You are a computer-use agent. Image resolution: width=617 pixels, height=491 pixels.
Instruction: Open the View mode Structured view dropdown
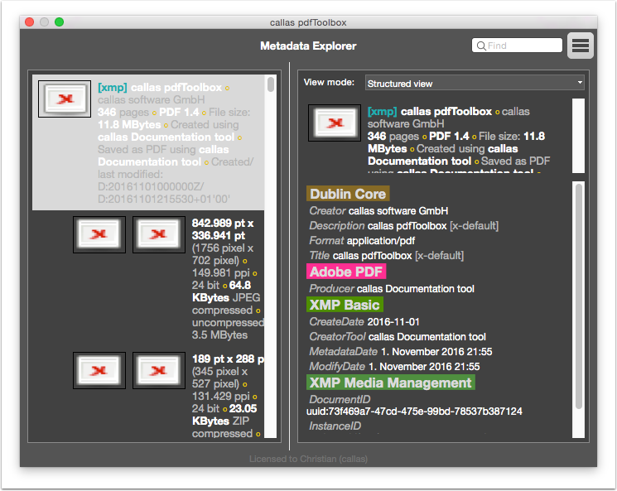475,83
